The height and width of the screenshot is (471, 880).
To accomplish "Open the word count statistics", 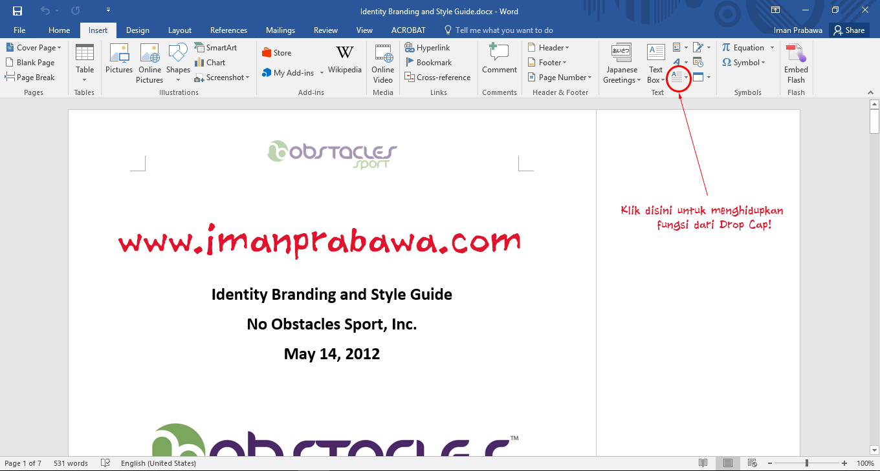I will 71,463.
